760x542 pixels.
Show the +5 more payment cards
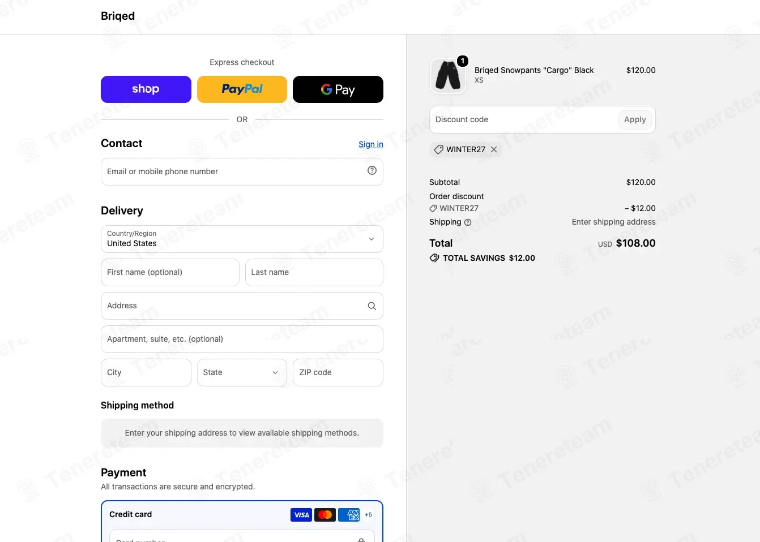369,515
